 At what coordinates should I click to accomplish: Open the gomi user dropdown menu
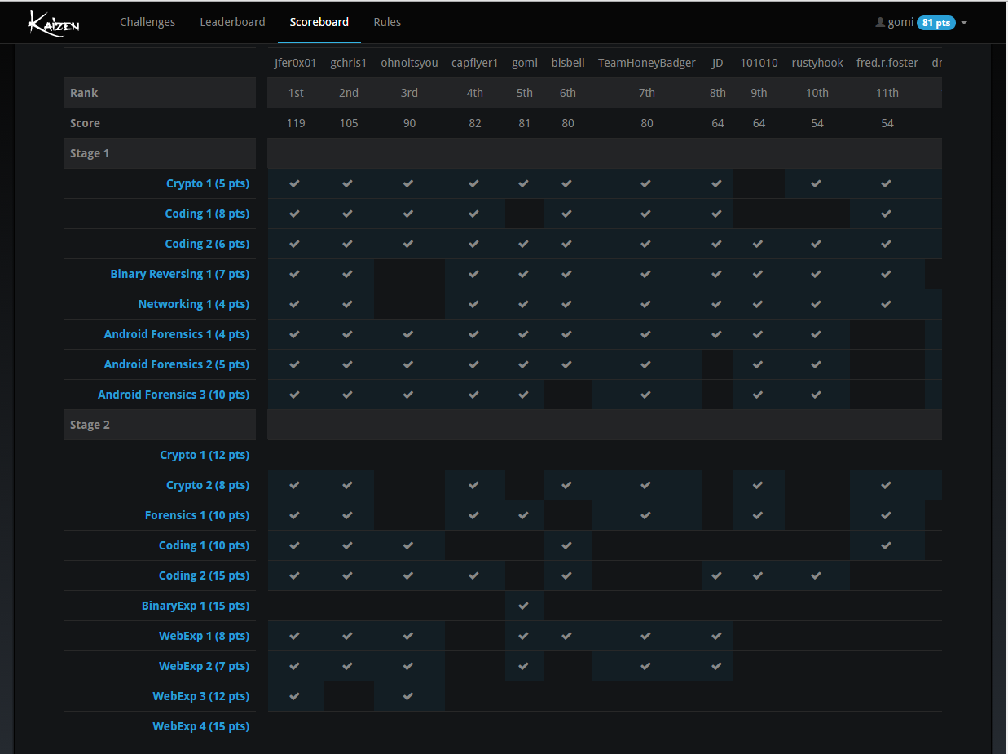coord(921,23)
